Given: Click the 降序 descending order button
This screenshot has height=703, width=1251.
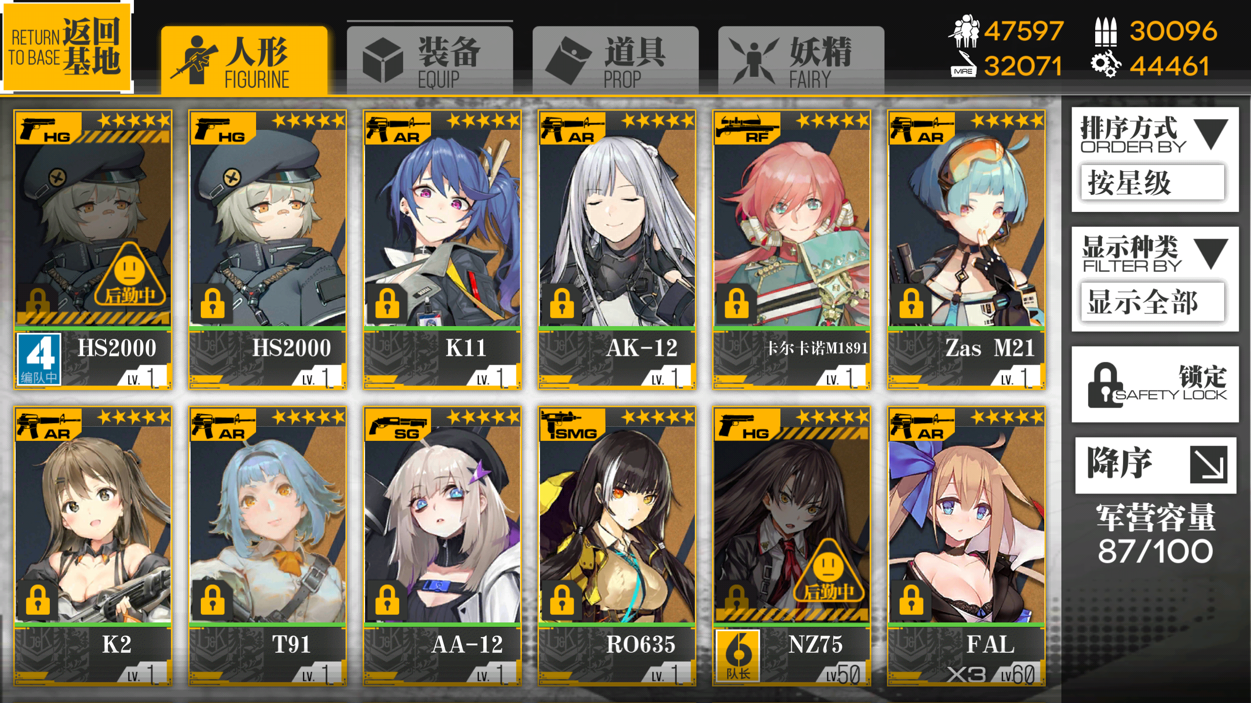Looking at the screenshot, I should point(1156,465).
